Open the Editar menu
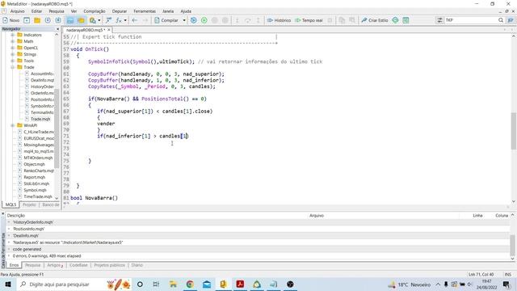The width and height of the screenshot is (517, 291). [36, 11]
